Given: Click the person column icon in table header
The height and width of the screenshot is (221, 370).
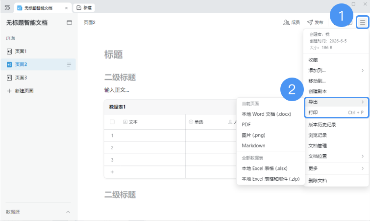Looking at the screenshot, I should pyautogui.click(x=230, y=122).
